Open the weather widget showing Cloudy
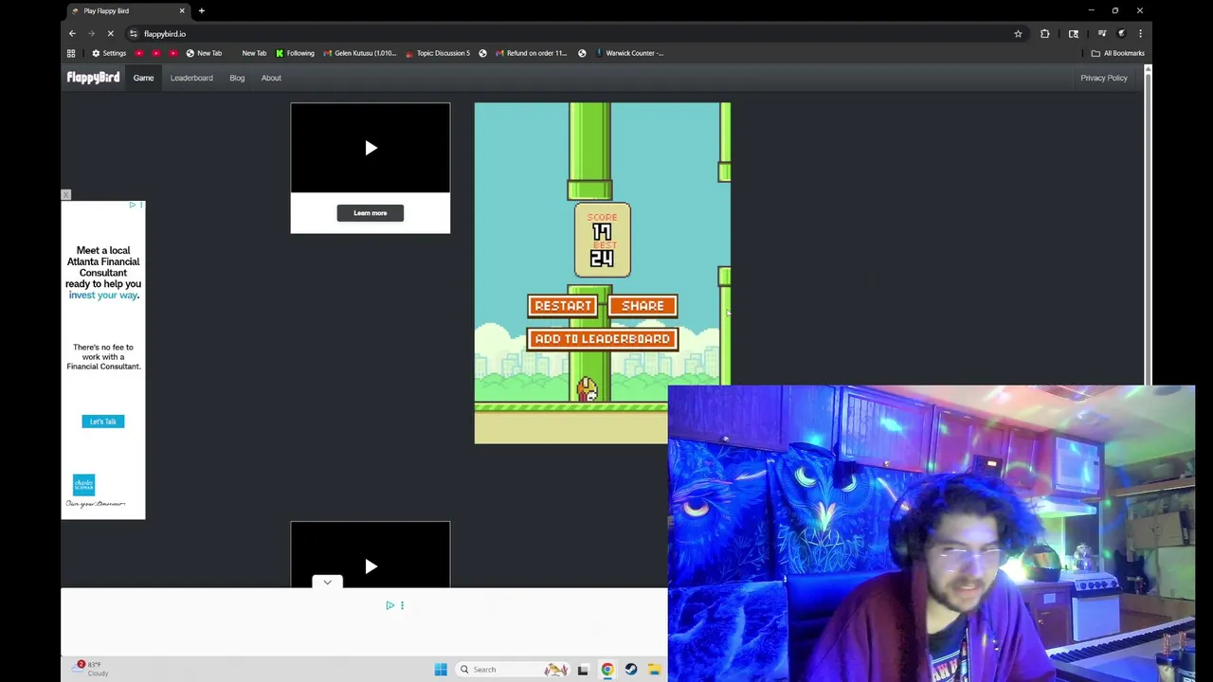This screenshot has height=682, width=1213. (x=91, y=669)
